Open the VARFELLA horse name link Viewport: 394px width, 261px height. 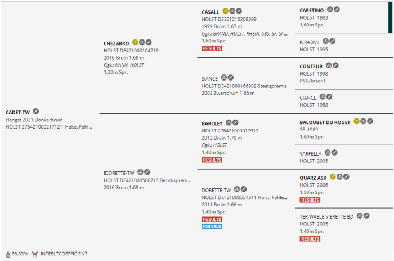pyautogui.click(x=310, y=154)
